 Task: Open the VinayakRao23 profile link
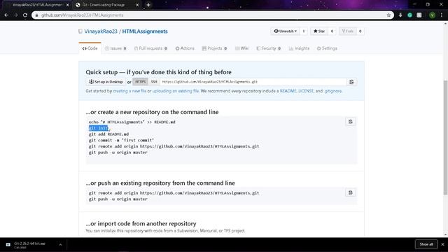point(101,31)
